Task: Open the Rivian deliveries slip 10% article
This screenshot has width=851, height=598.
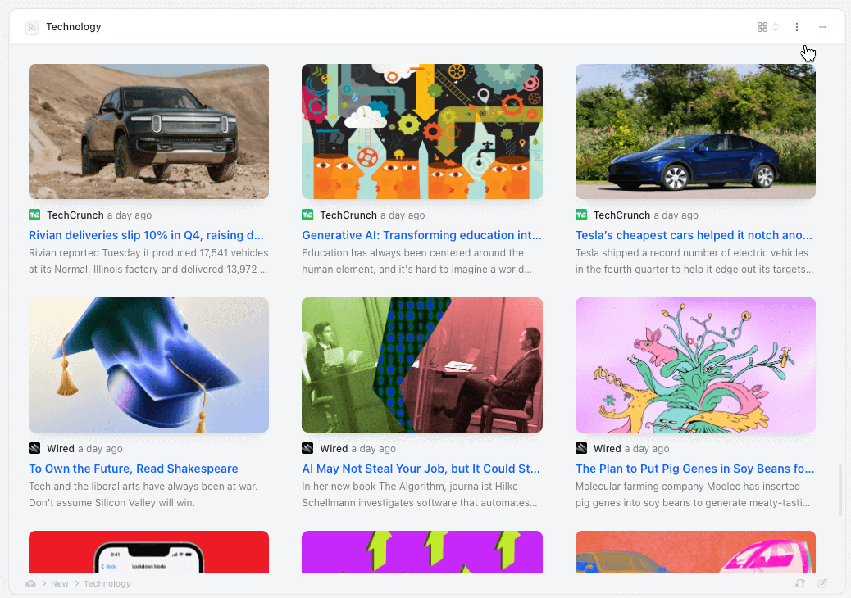Action: click(x=146, y=235)
